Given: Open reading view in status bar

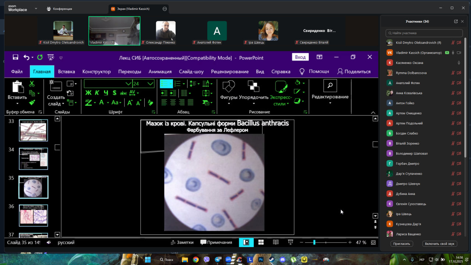Looking at the screenshot, I should point(276,242).
